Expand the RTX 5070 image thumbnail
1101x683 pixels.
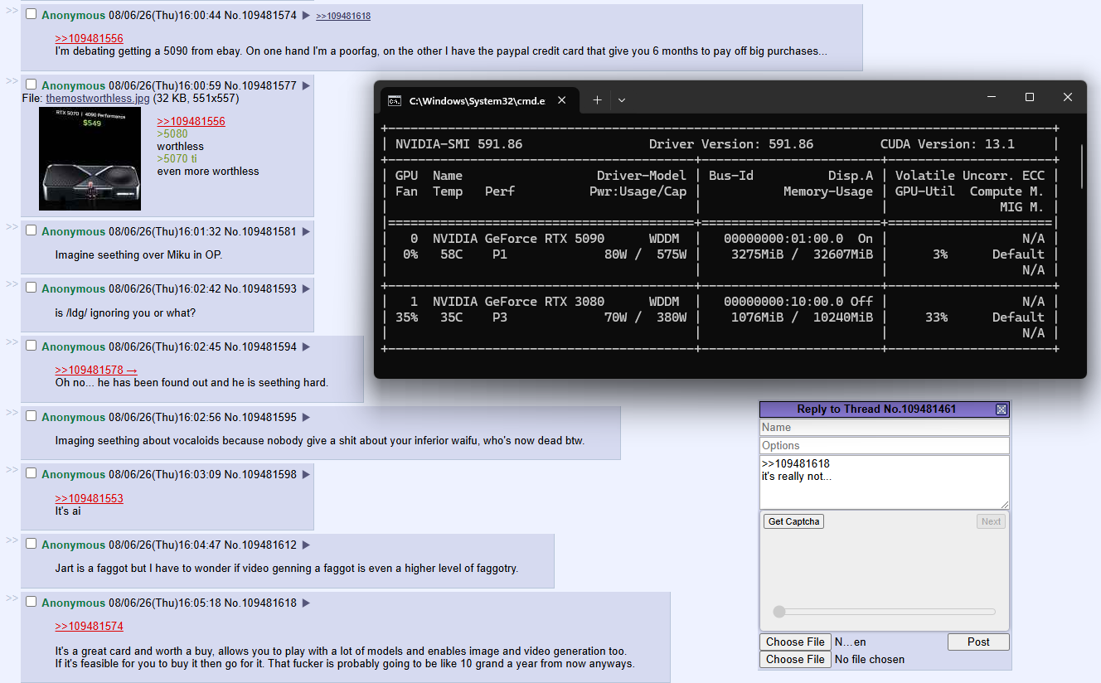point(90,158)
